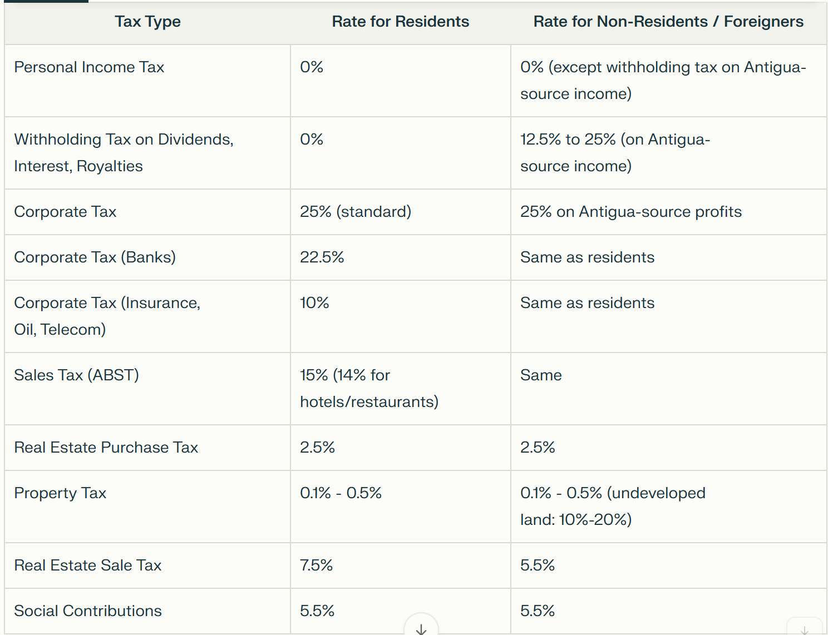Screen dimensions: 828x635
Task: Select the 'Rate for Residents' column header
Action: click(401, 22)
